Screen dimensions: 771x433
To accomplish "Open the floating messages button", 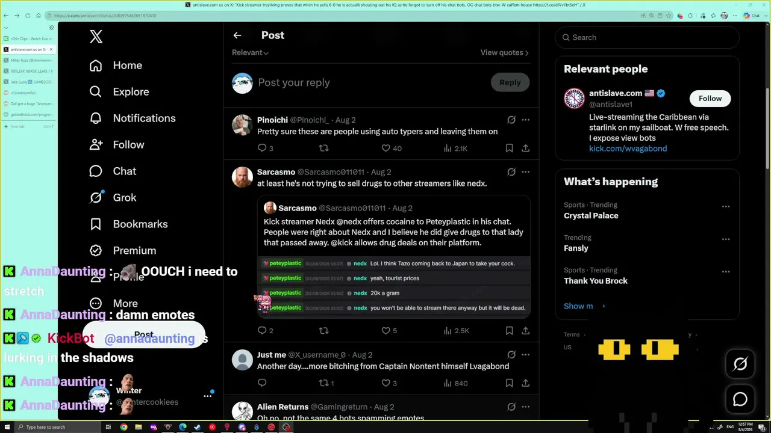I will coord(740,399).
